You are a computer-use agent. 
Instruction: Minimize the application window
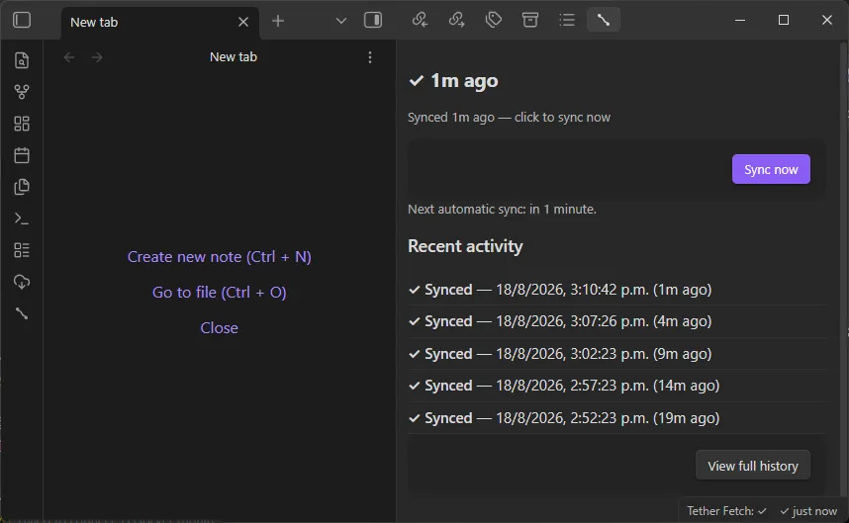[x=740, y=20]
